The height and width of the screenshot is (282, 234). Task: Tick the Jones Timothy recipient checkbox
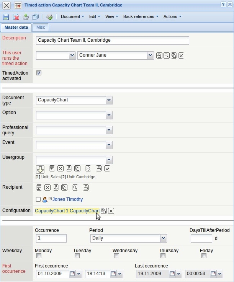click(x=38, y=199)
